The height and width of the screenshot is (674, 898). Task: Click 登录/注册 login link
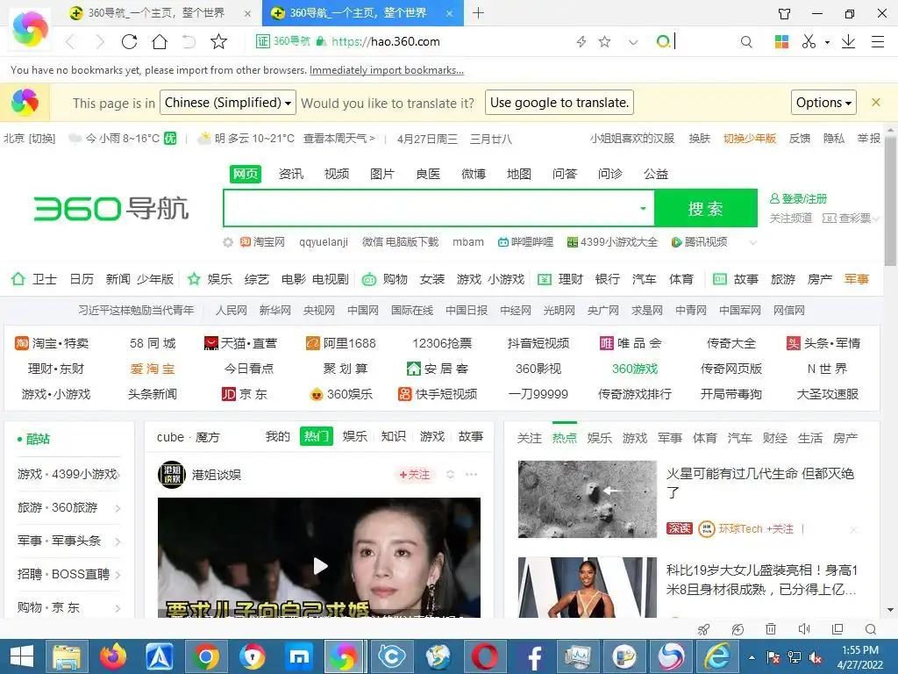[x=799, y=199]
